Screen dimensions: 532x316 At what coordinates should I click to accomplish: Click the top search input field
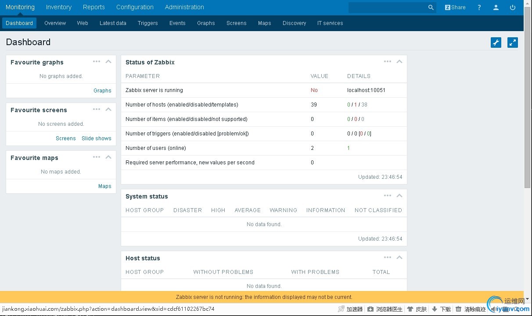click(386, 7)
